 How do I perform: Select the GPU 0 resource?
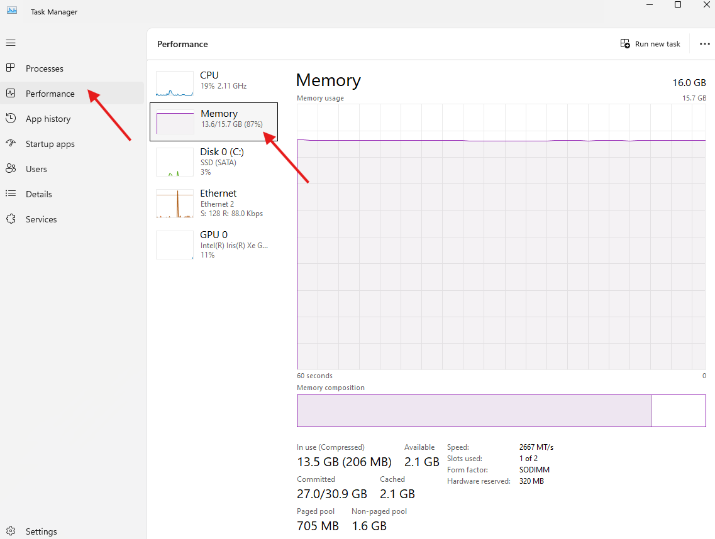214,244
